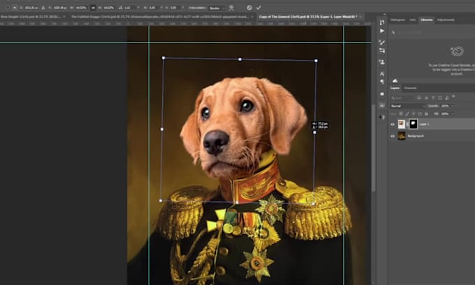Lock transparent pixels icon

[x=401, y=114]
